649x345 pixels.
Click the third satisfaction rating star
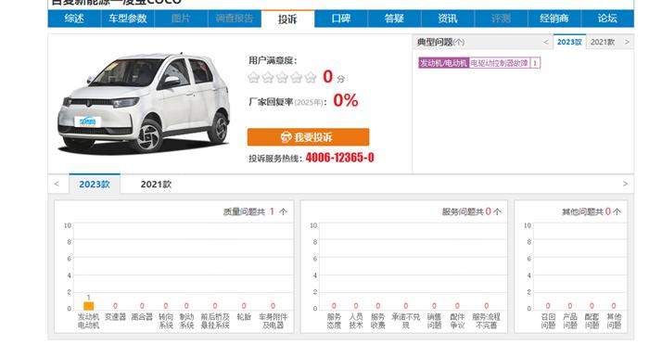[x=282, y=78]
